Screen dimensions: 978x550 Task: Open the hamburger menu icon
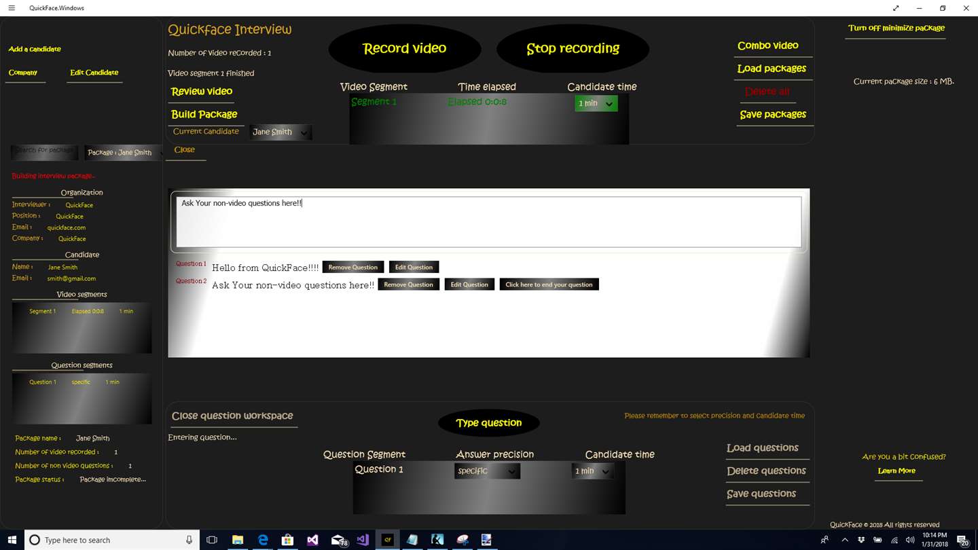(11, 8)
